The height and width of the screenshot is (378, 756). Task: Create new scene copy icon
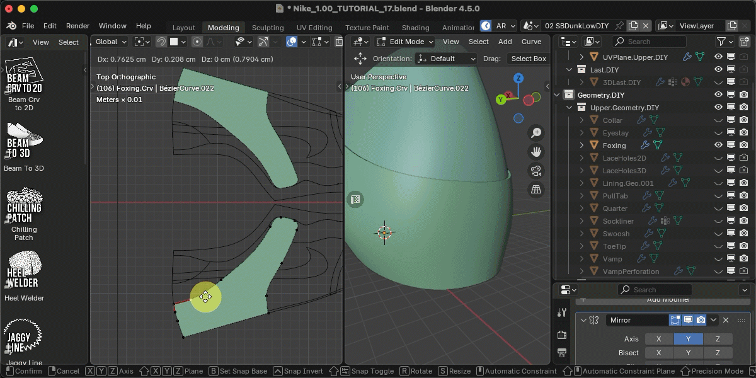coord(633,26)
